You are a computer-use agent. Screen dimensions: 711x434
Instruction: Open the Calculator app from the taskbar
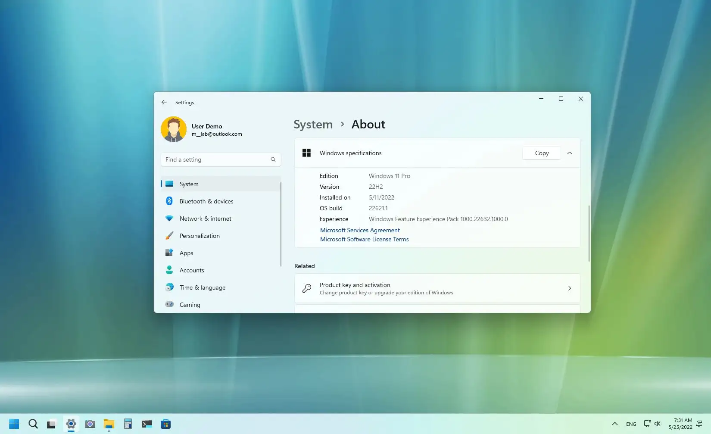(x=128, y=424)
